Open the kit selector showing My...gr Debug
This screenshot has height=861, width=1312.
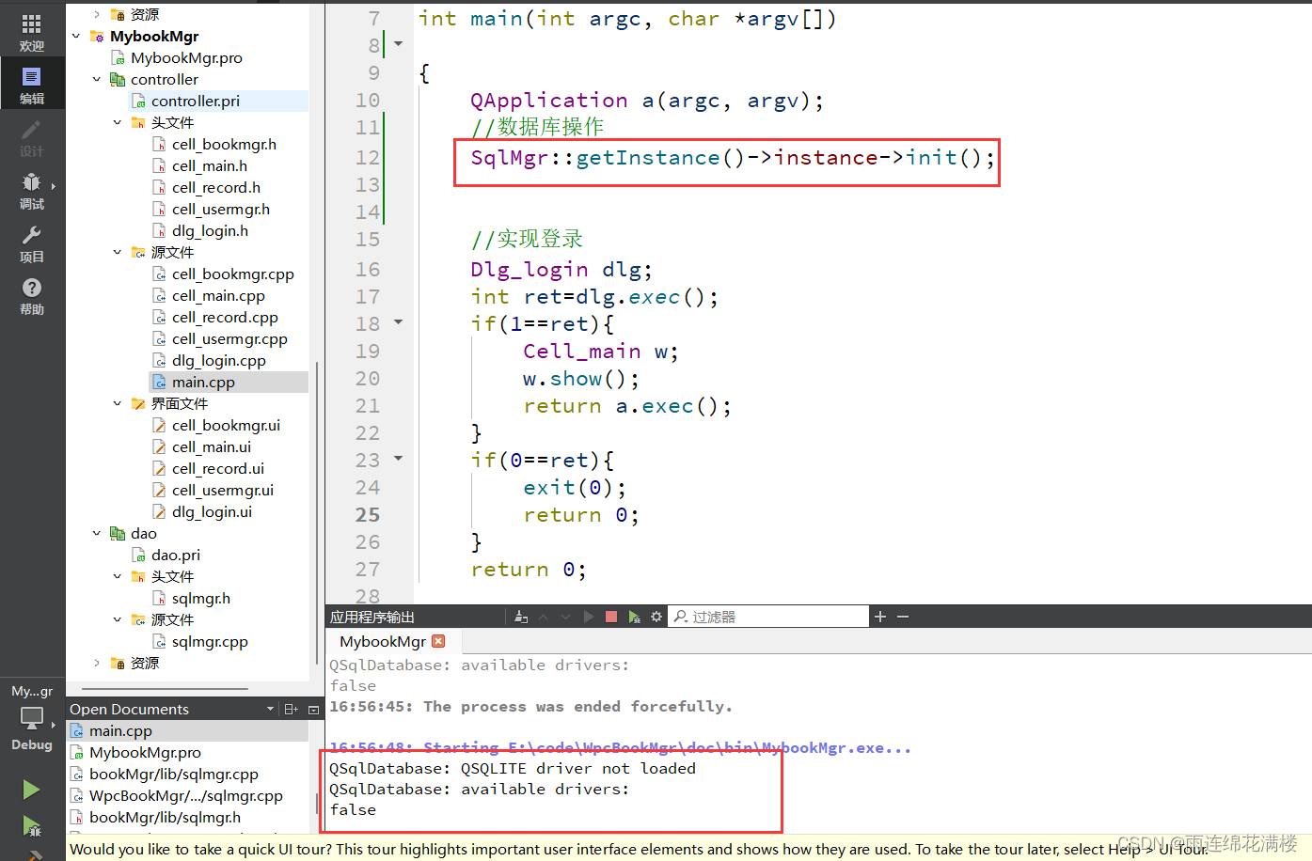(x=32, y=719)
